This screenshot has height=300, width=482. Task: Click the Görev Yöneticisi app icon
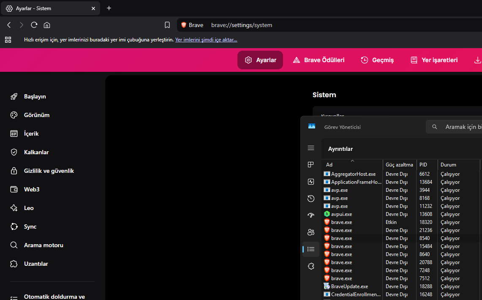point(312,126)
